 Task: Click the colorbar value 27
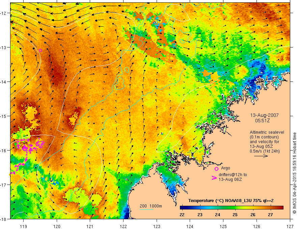pyautogui.click(x=270, y=215)
